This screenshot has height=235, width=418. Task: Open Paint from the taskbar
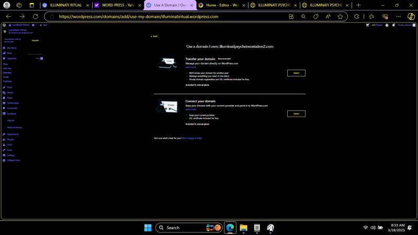click(x=270, y=228)
